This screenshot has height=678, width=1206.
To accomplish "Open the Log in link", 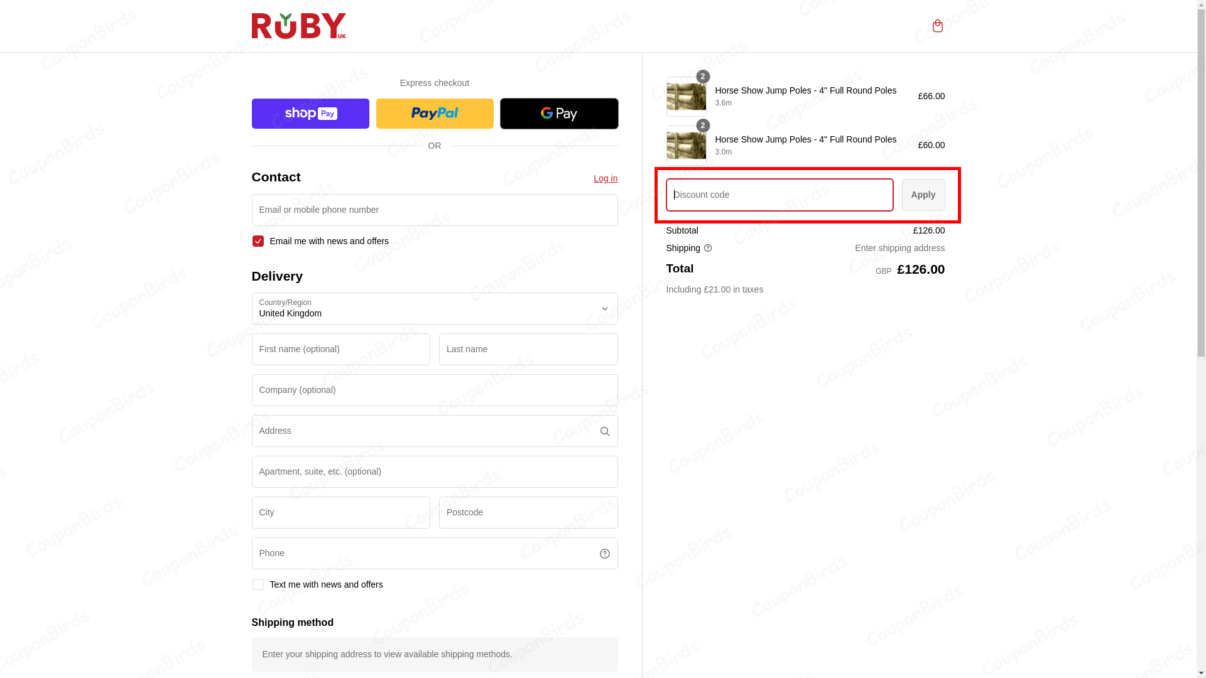I will 605,178.
